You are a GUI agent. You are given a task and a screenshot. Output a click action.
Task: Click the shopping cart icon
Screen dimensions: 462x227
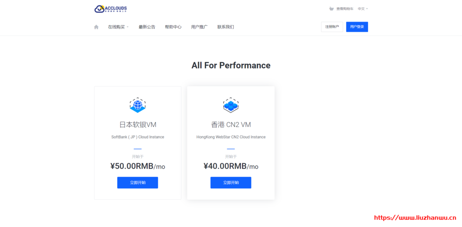(x=332, y=9)
